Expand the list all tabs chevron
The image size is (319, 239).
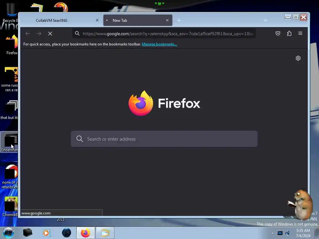tap(265, 20)
